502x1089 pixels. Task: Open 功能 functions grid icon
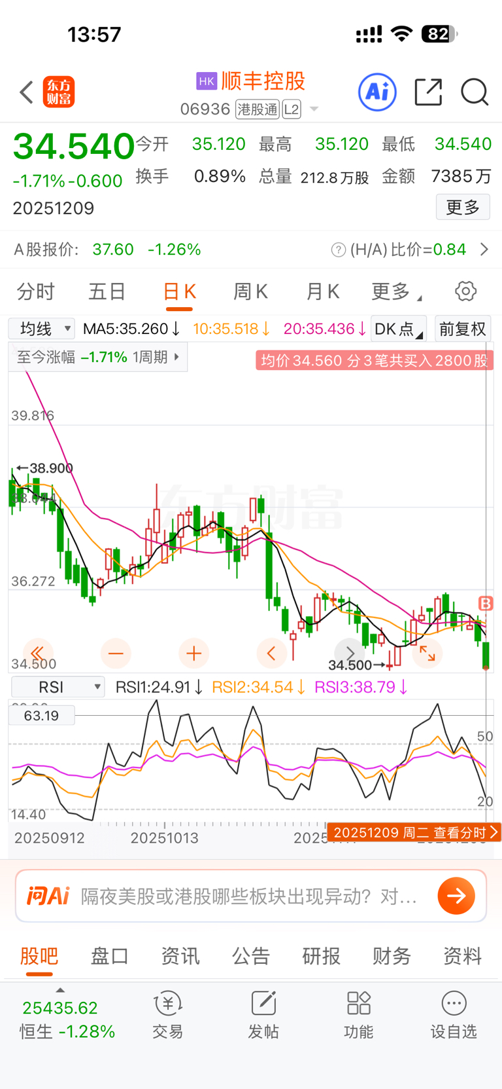[x=359, y=1014]
